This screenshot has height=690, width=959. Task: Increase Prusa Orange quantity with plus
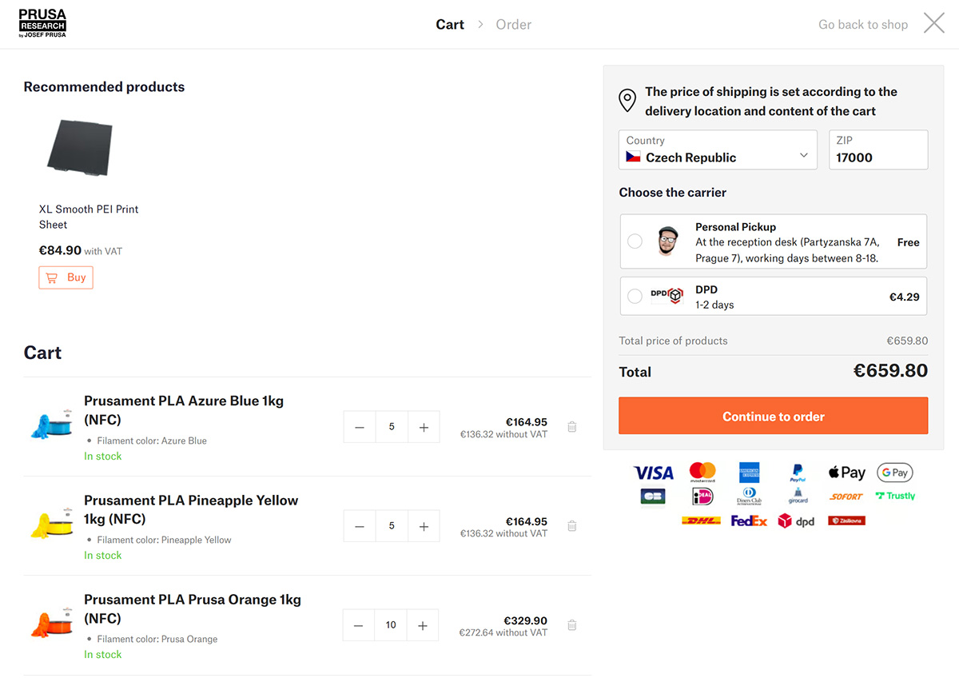pos(423,625)
